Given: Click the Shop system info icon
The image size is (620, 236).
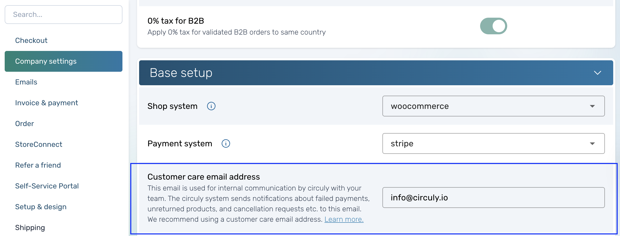Looking at the screenshot, I should (211, 106).
